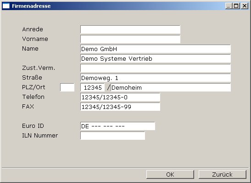Click the PLZ/Ort label
Viewport: 251px width, 183px height.
tap(33, 87)
